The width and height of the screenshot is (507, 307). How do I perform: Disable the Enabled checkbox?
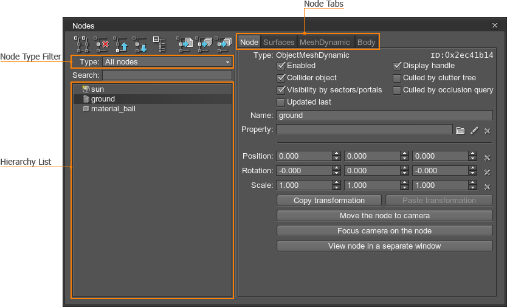point(281,66)
